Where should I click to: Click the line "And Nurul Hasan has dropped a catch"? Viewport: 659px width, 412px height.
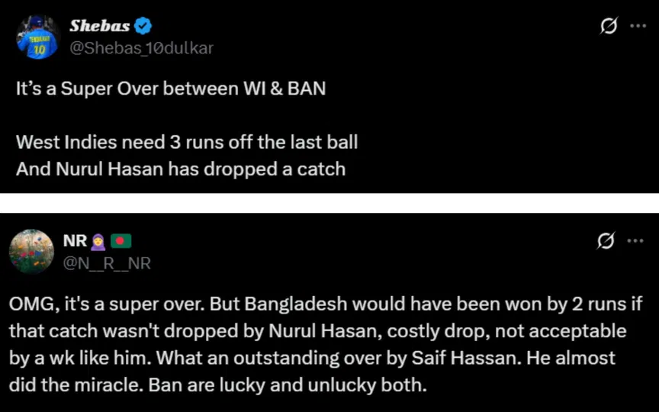(x=181, y=169)
